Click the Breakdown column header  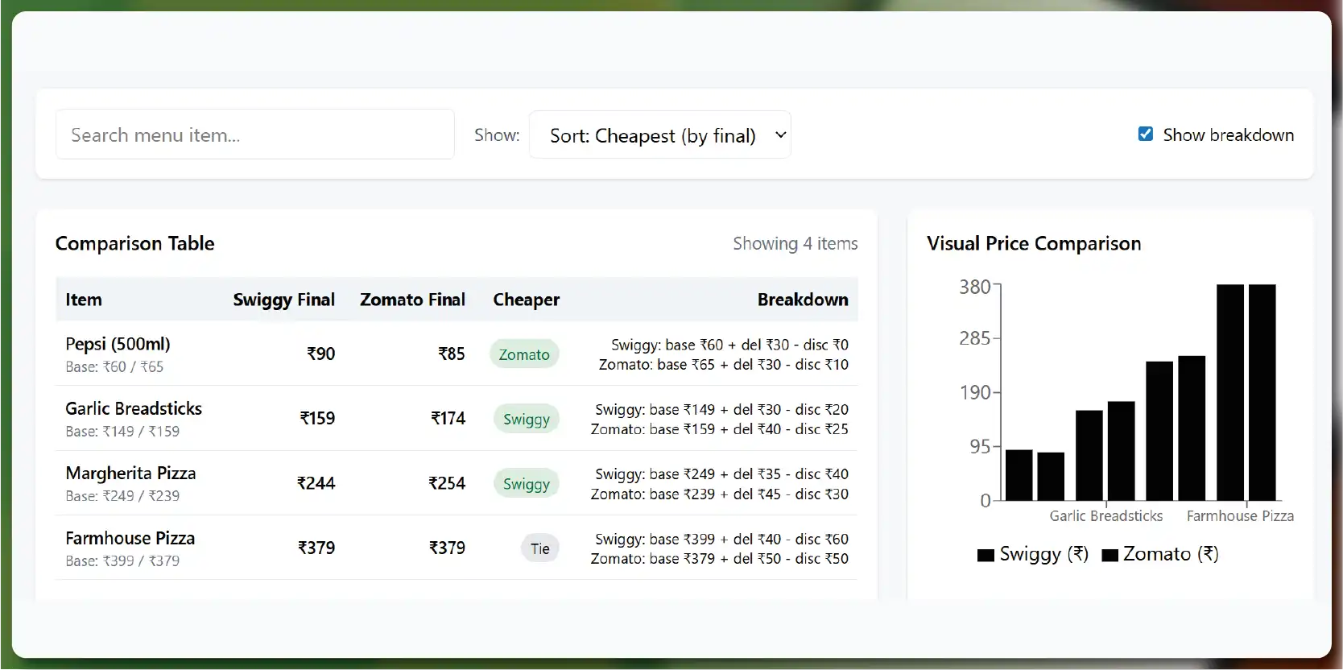[802, 300]
